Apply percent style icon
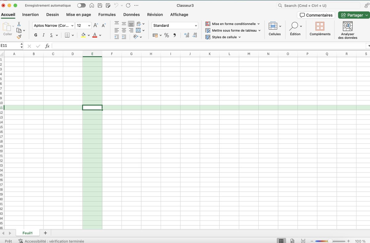Viewport: 370px width, 243px height. 166,35
